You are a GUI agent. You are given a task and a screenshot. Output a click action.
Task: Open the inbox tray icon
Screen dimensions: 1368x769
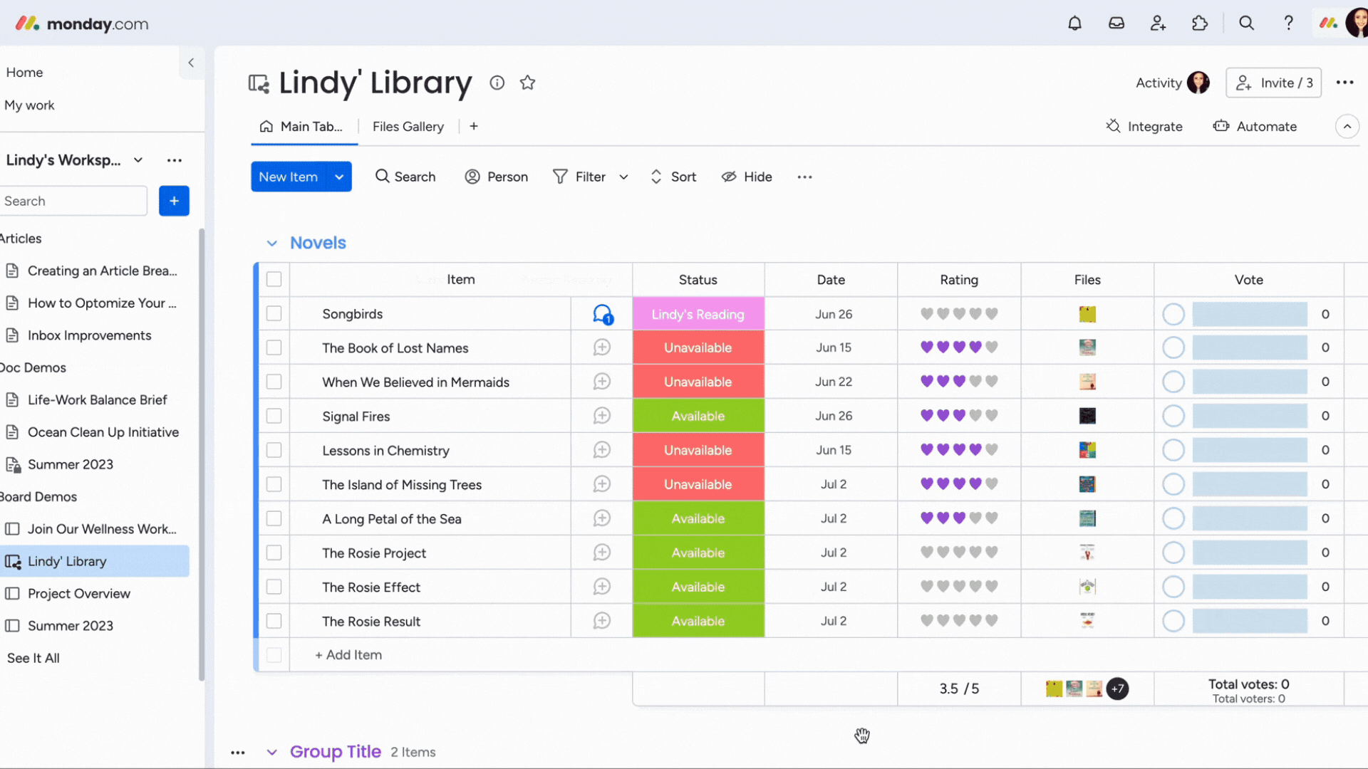point(1116,23)
